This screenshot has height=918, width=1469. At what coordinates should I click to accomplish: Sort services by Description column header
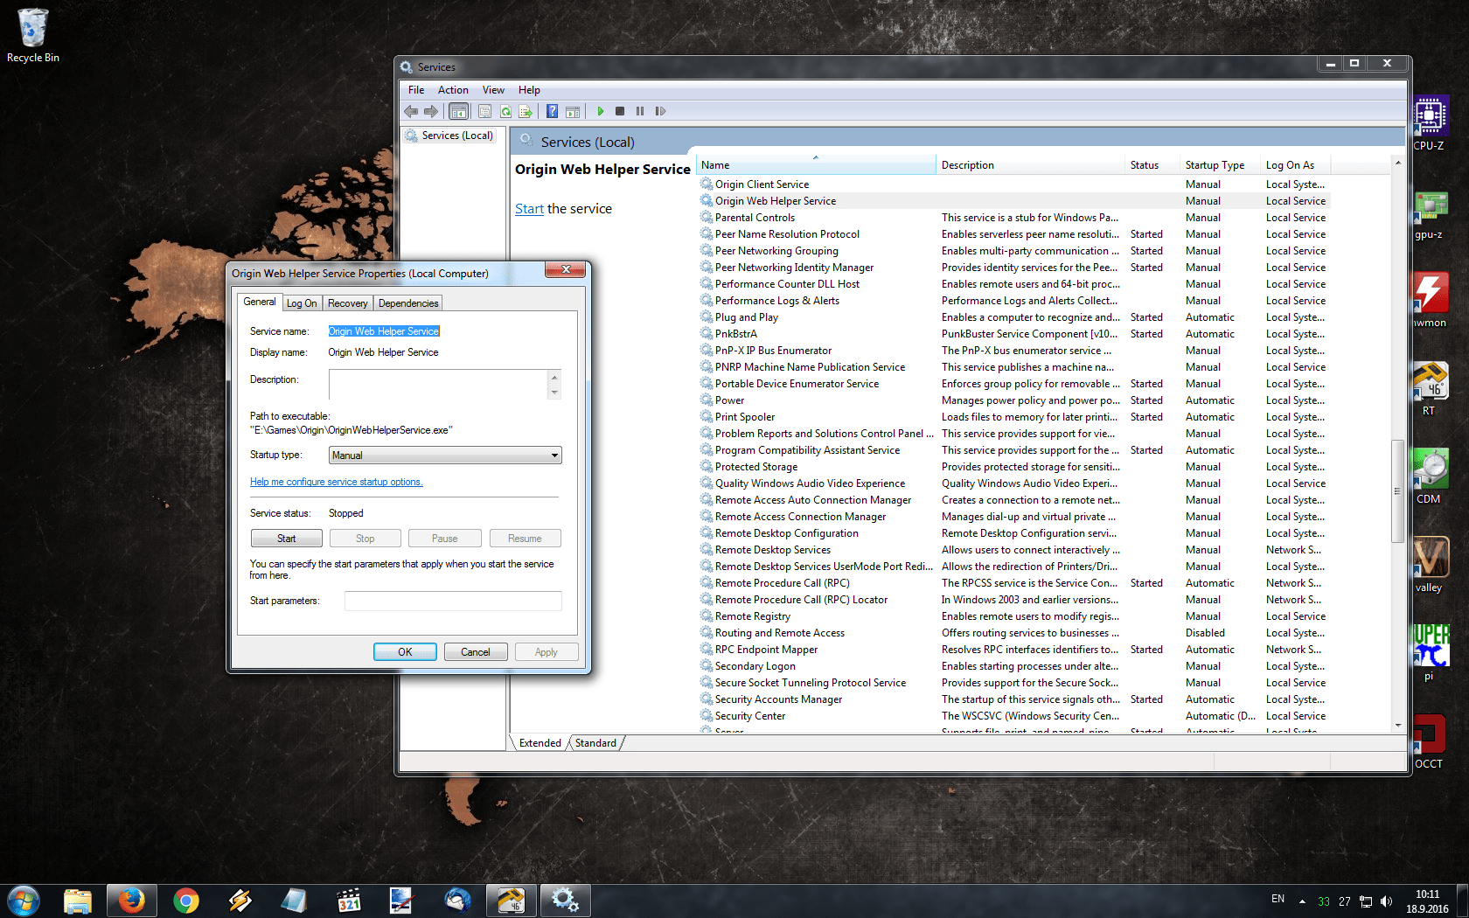1031,165
